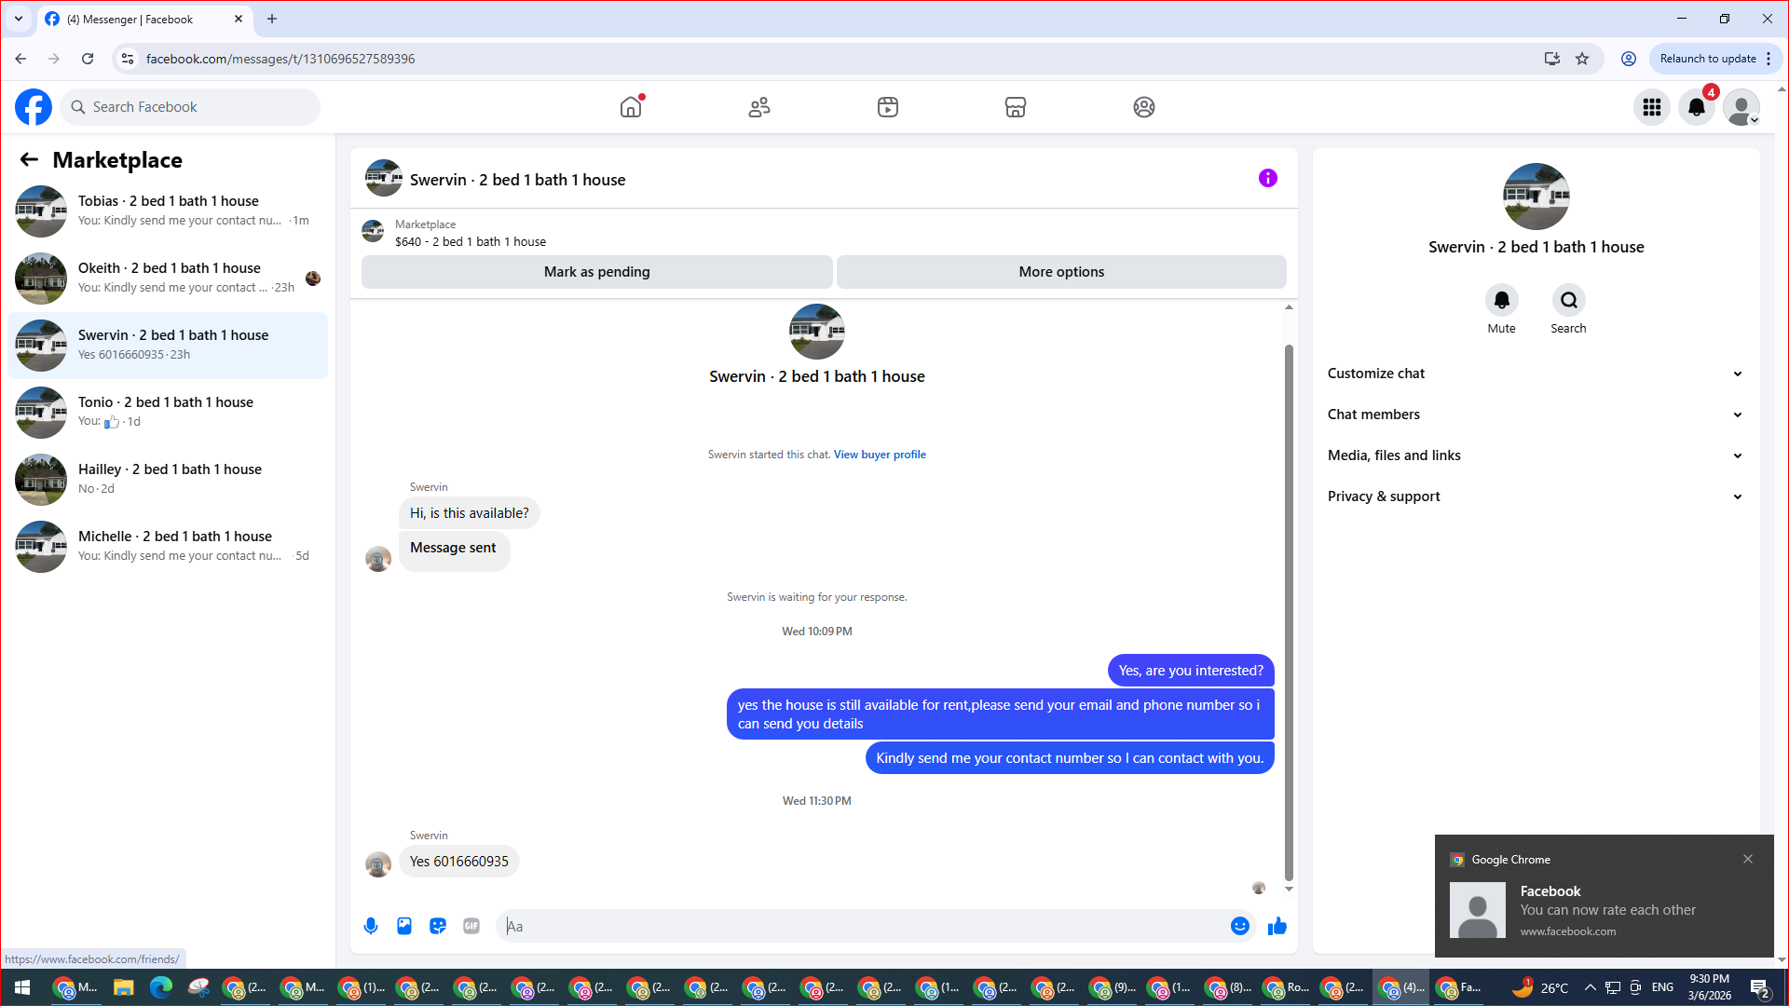Bookmark this tab with star icon
This screenshot has width=1789, height=1006.
tap(1582, 59)
